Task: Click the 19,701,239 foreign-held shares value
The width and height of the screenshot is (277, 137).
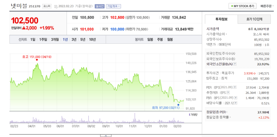Action: [262, 59]
